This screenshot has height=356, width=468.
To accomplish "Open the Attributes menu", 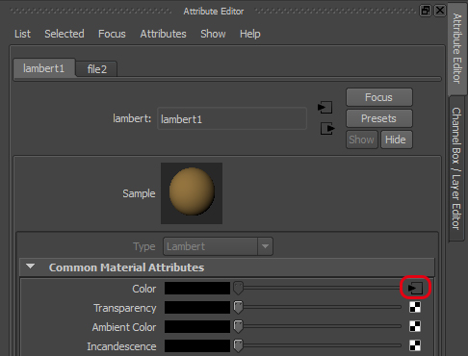I will pos(163,34).
